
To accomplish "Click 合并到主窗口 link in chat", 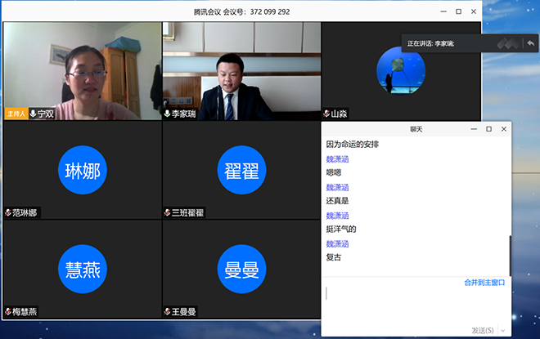I will coord(484,283).
